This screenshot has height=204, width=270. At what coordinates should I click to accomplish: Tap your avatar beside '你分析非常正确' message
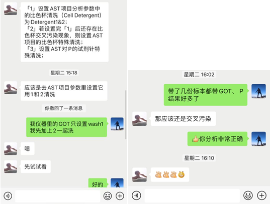258,139
